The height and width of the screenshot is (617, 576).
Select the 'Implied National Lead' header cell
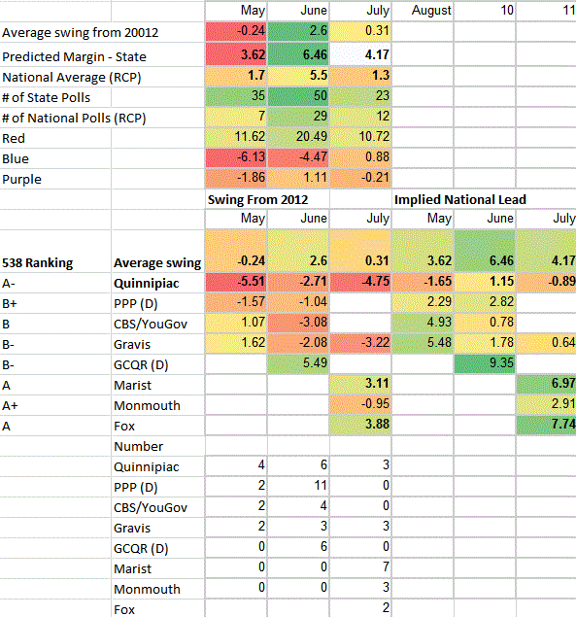tap(484, 199)
